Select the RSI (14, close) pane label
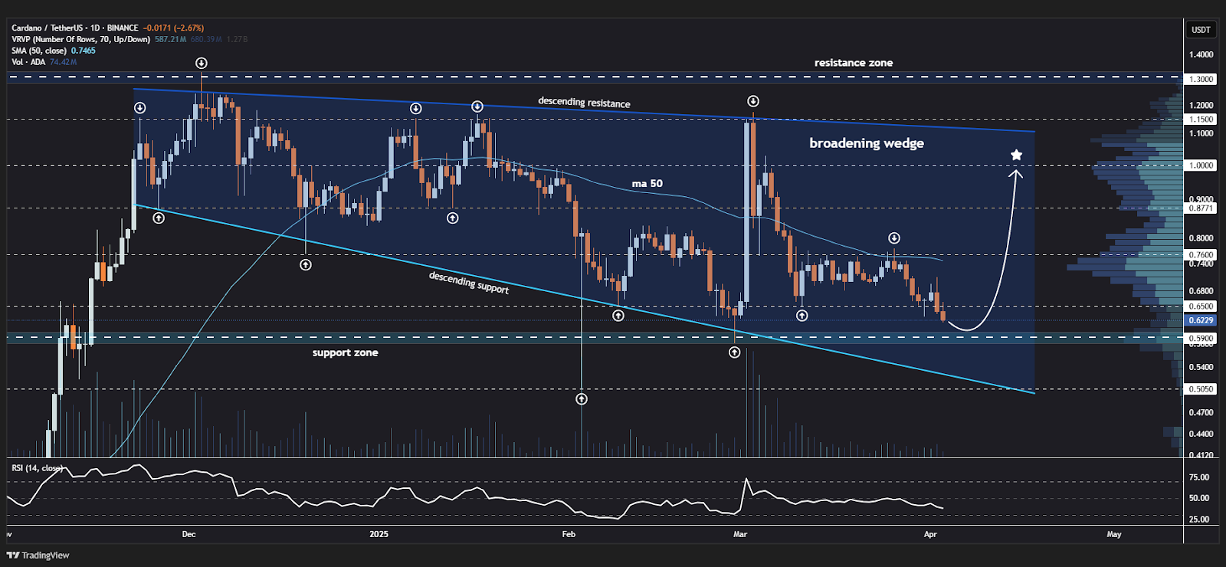This screenshot has height=567, width=1226. click(x=36, y=468)
